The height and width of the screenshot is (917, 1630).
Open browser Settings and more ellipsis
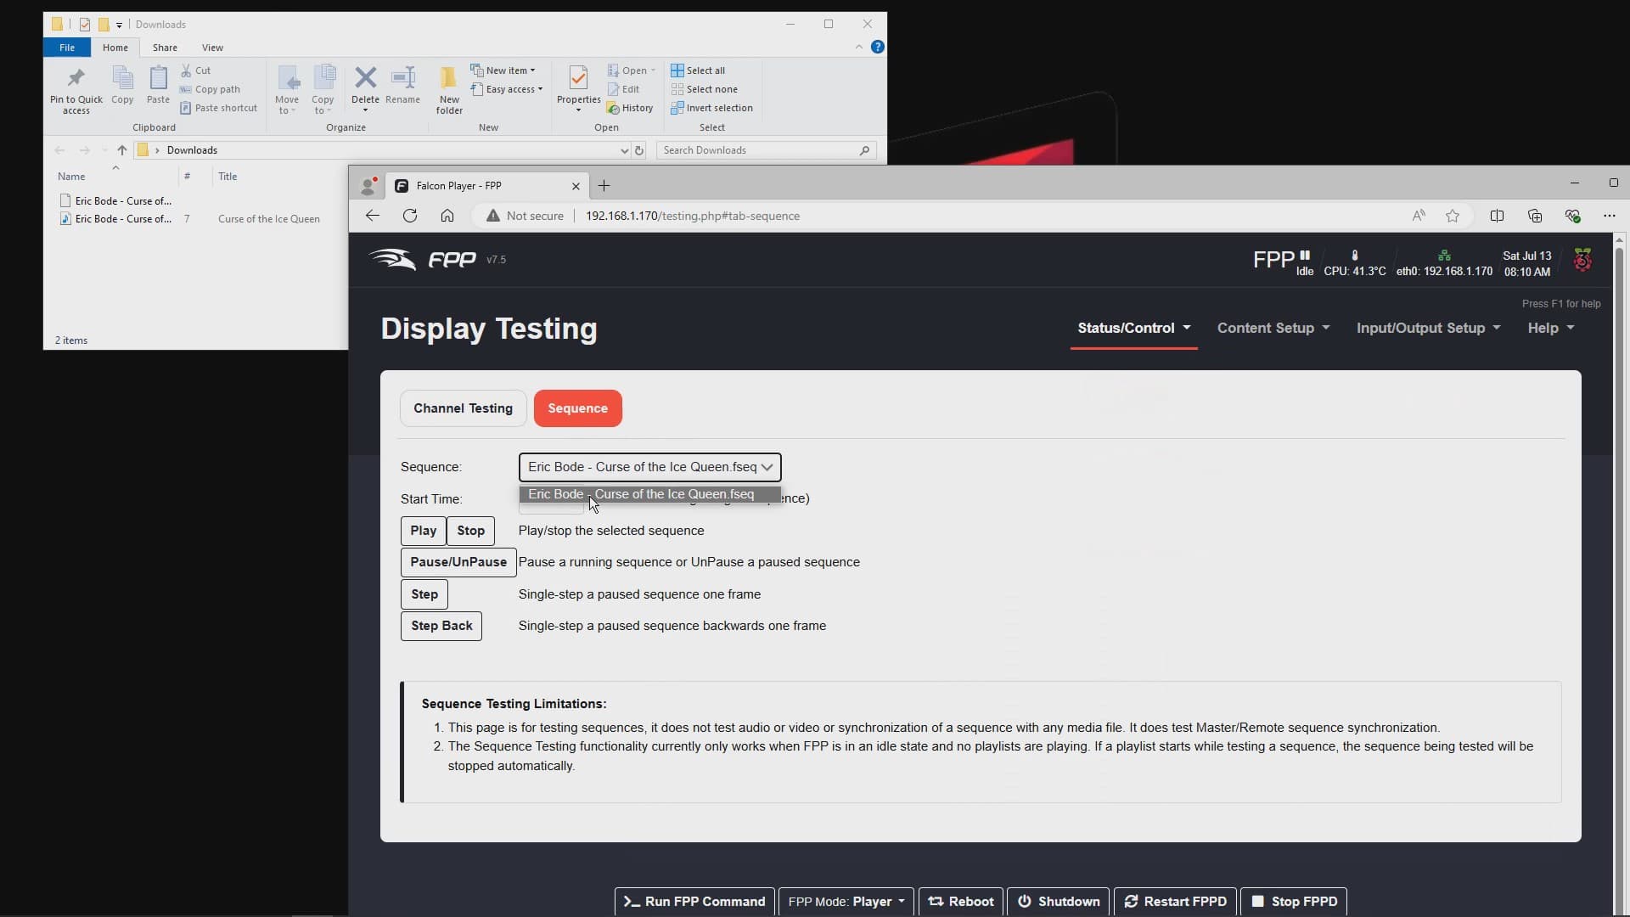point(1610,216)
